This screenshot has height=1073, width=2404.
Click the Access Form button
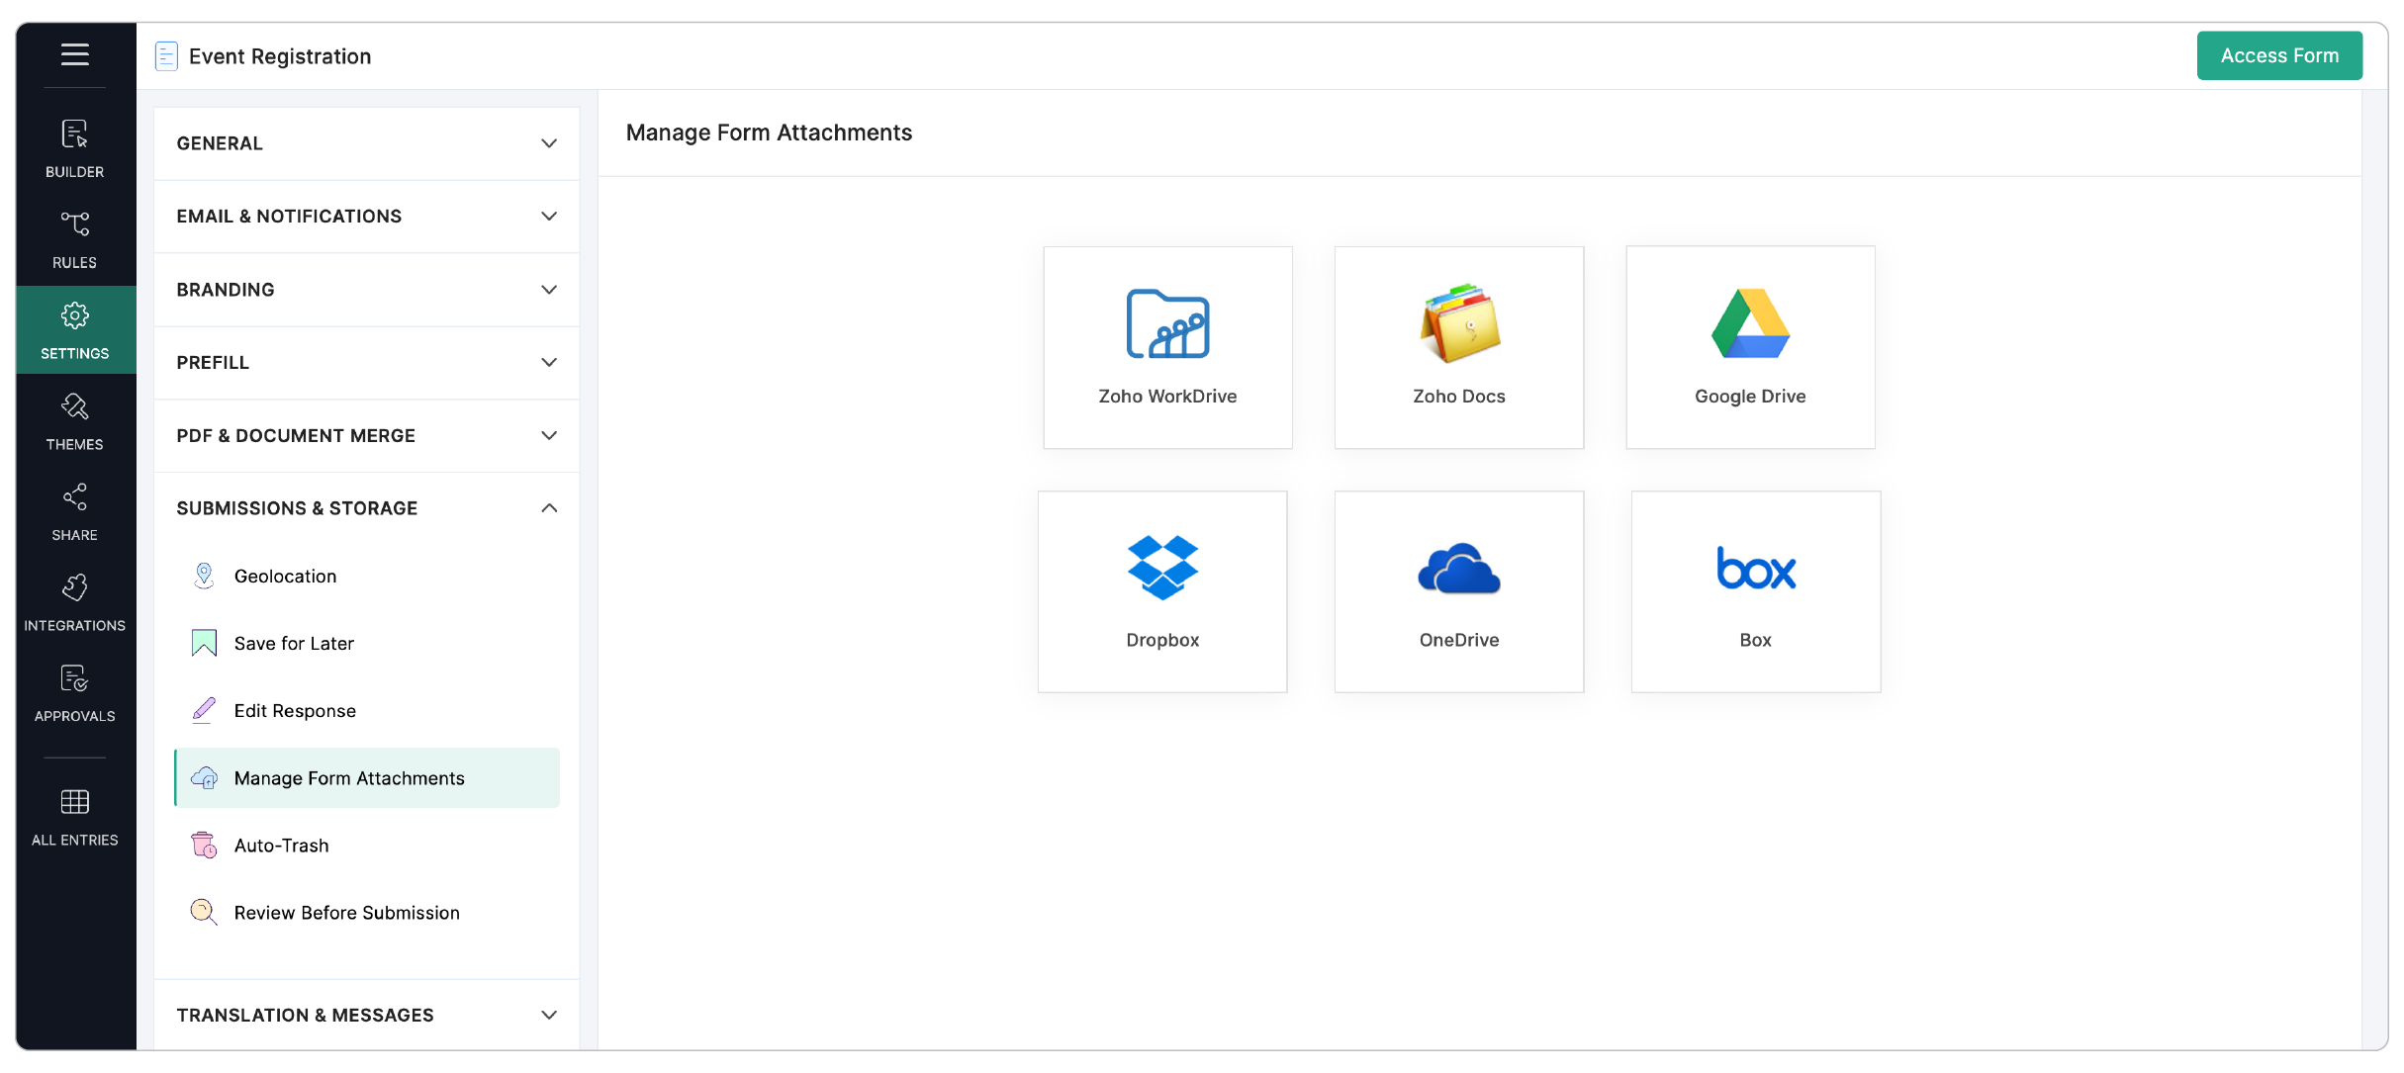2278,55
